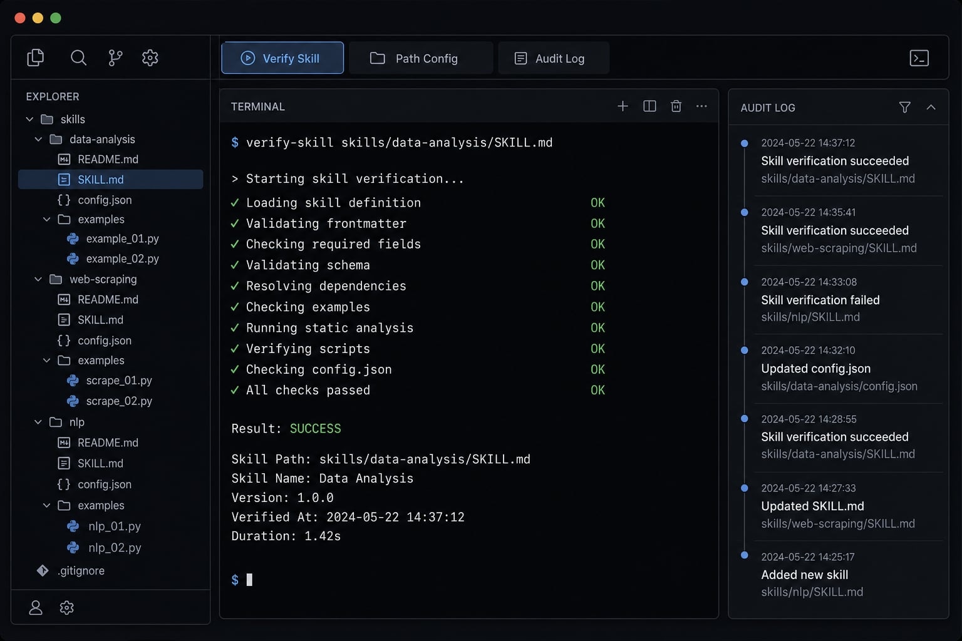This screenshot has height=641, width=962.
Task: Click the SUCCESS result text
Action: (315, 428)
